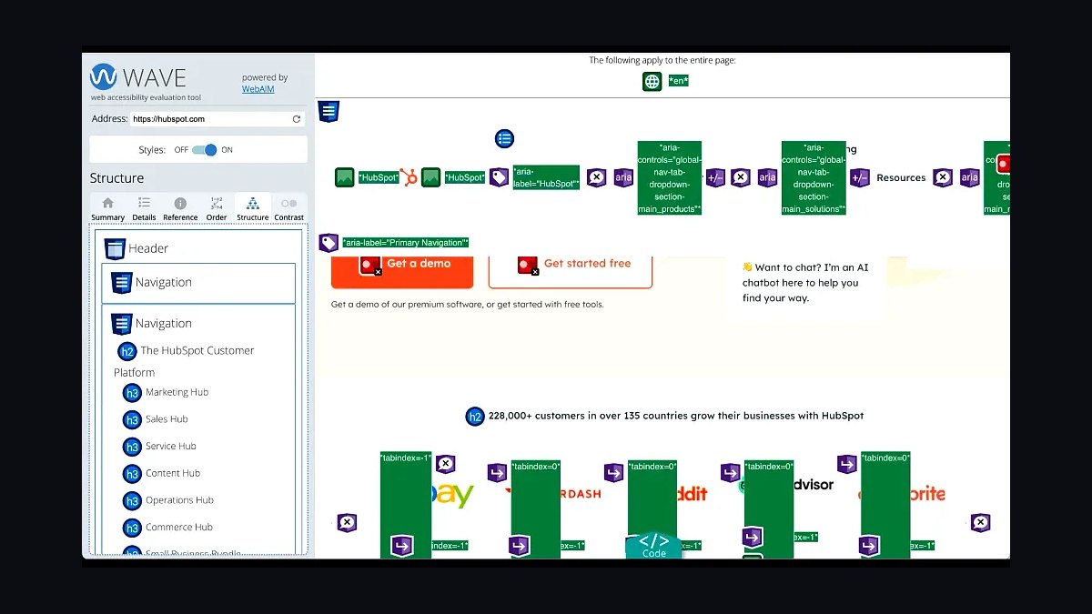This screenshot has width=1092, height=614.
Task: Open the Reference tab
Action: (x=180, y=208)
